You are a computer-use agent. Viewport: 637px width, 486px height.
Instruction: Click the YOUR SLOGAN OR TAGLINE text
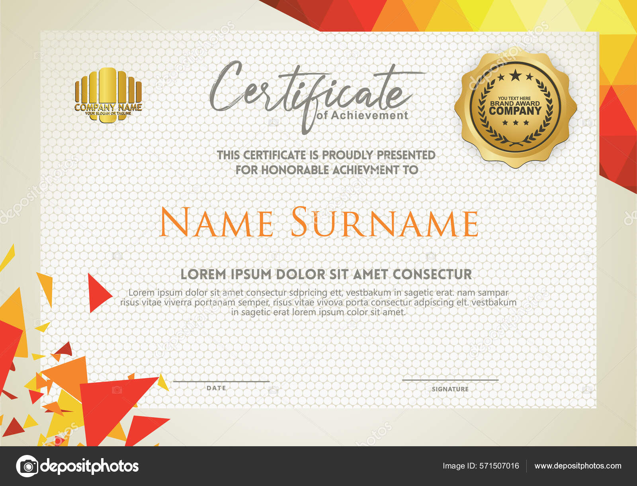click(x=108, y=113)
